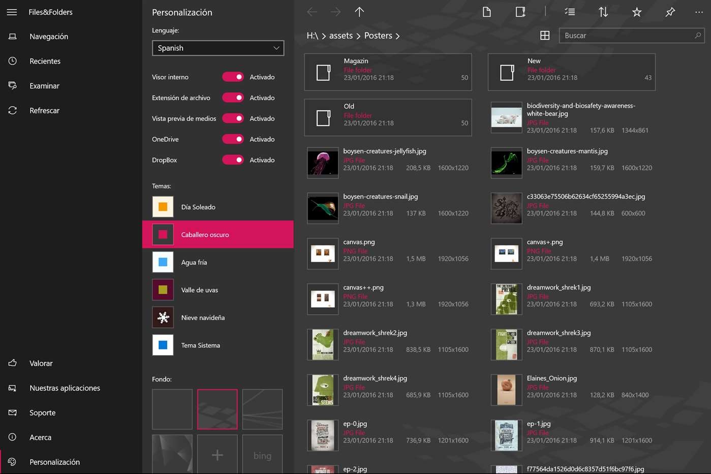Click the dreamwork_shrek2.jpg file name
Image resolution: width=711 pixels, height=474 pixels.
(x=375, y=333)
